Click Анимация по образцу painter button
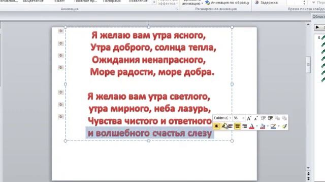This screenshot has height=182, width=325. coord(227,3)
